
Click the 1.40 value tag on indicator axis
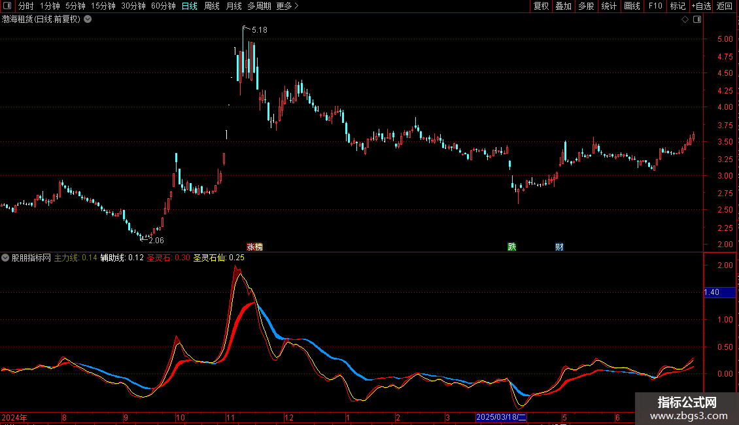point(719,293)
